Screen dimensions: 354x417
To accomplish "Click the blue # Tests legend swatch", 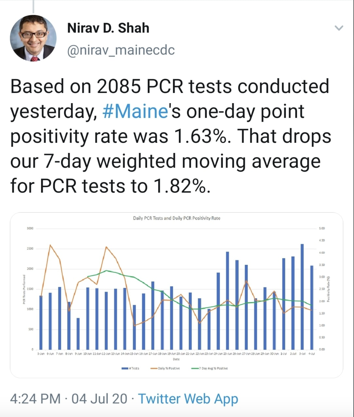I will (125, 368).
